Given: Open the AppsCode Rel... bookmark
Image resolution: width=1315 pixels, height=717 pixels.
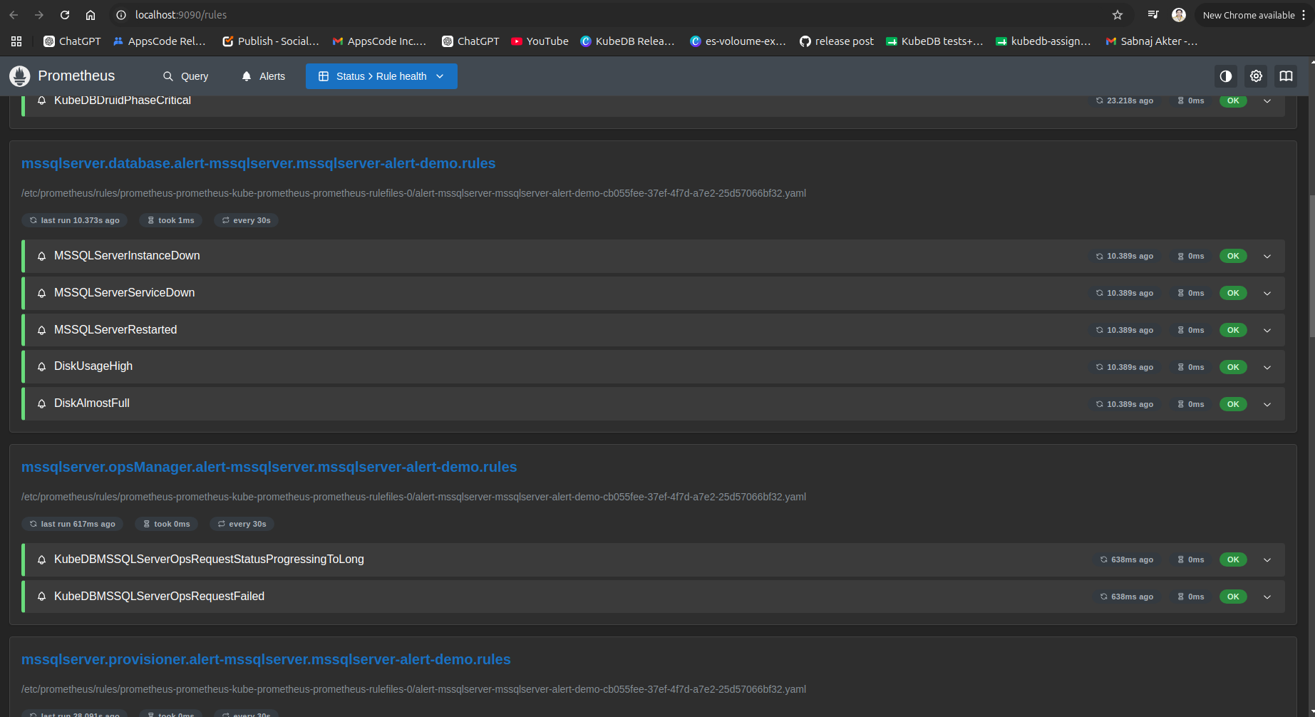Looking at the screenshot, I should [x=160, y=41].
